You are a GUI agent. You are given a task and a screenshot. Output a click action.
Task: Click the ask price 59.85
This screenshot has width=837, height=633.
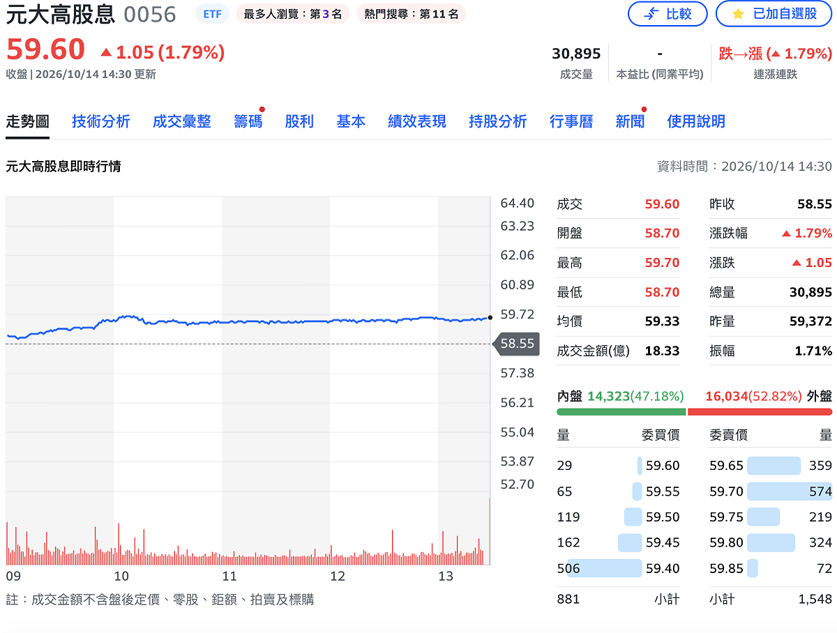click(726, 569)
